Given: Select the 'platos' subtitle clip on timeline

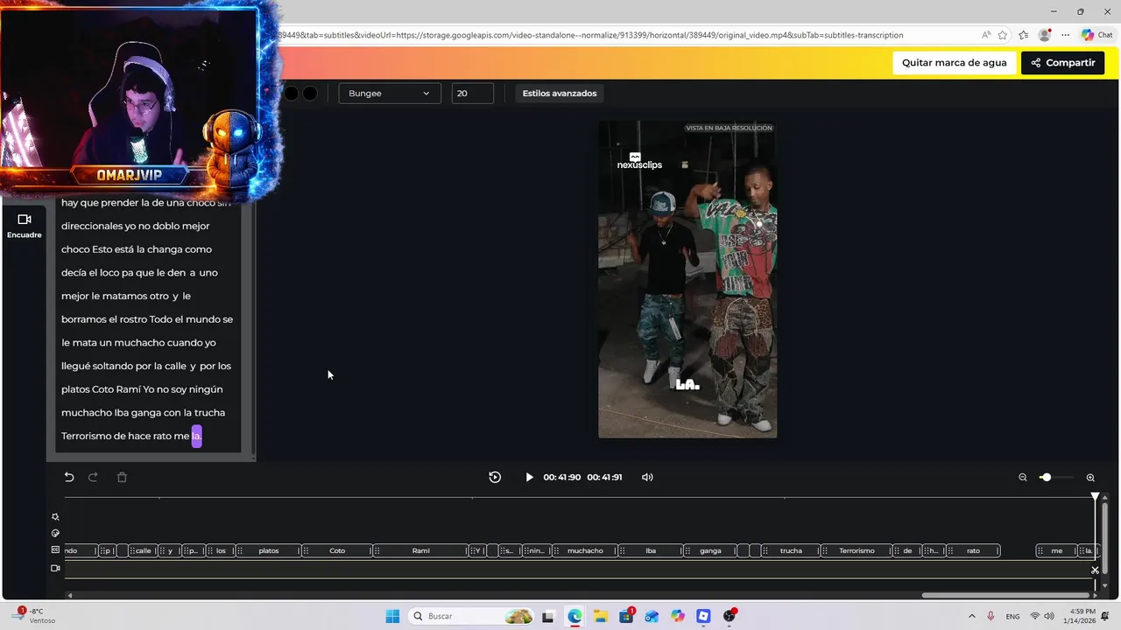Looking at the screenshot, I should (x=269, y=550).
